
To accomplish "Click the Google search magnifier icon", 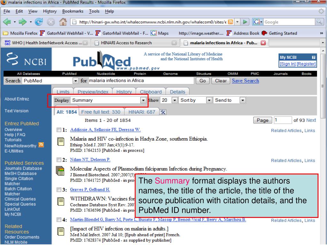I will point(319,22).
